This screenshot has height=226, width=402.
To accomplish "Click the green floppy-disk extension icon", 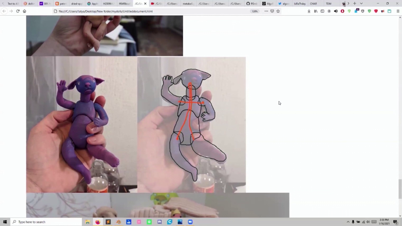I will (389, 11).
